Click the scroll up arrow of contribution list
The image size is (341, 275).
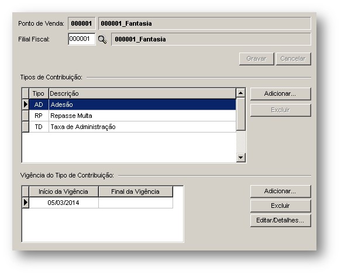point(241,93)
